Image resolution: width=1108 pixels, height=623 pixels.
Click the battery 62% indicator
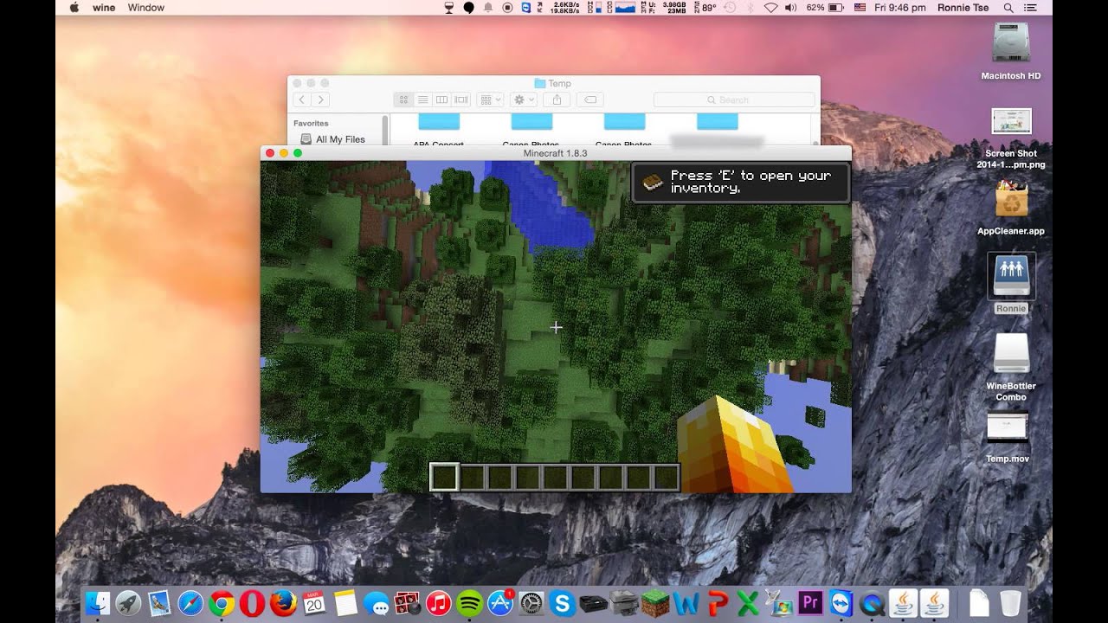coord(825,8)
